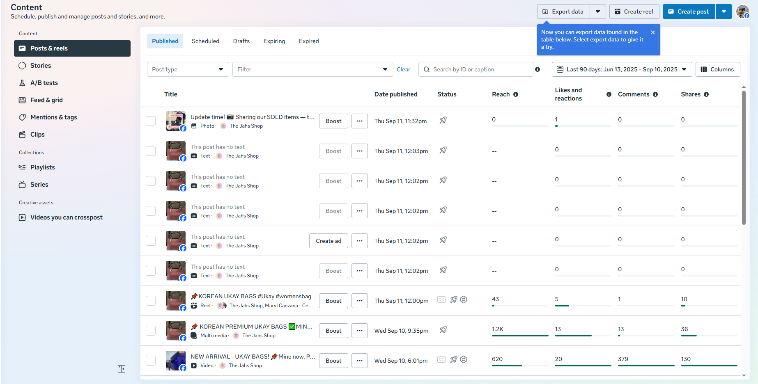This screenshot has width=758, height=384.
Task: Expand the arrow next to Create post
Action: click(724, 11)
